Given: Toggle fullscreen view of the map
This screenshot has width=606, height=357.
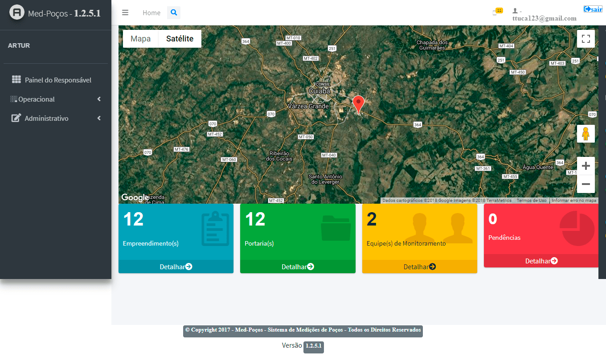Looking at the screenshot, I should 586,39.
